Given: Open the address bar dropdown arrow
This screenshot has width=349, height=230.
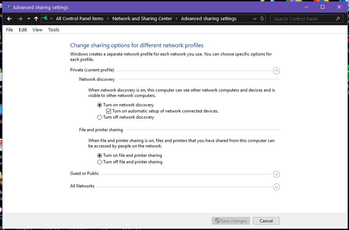Looking at the screenshot, I should [x=255, y=18].
